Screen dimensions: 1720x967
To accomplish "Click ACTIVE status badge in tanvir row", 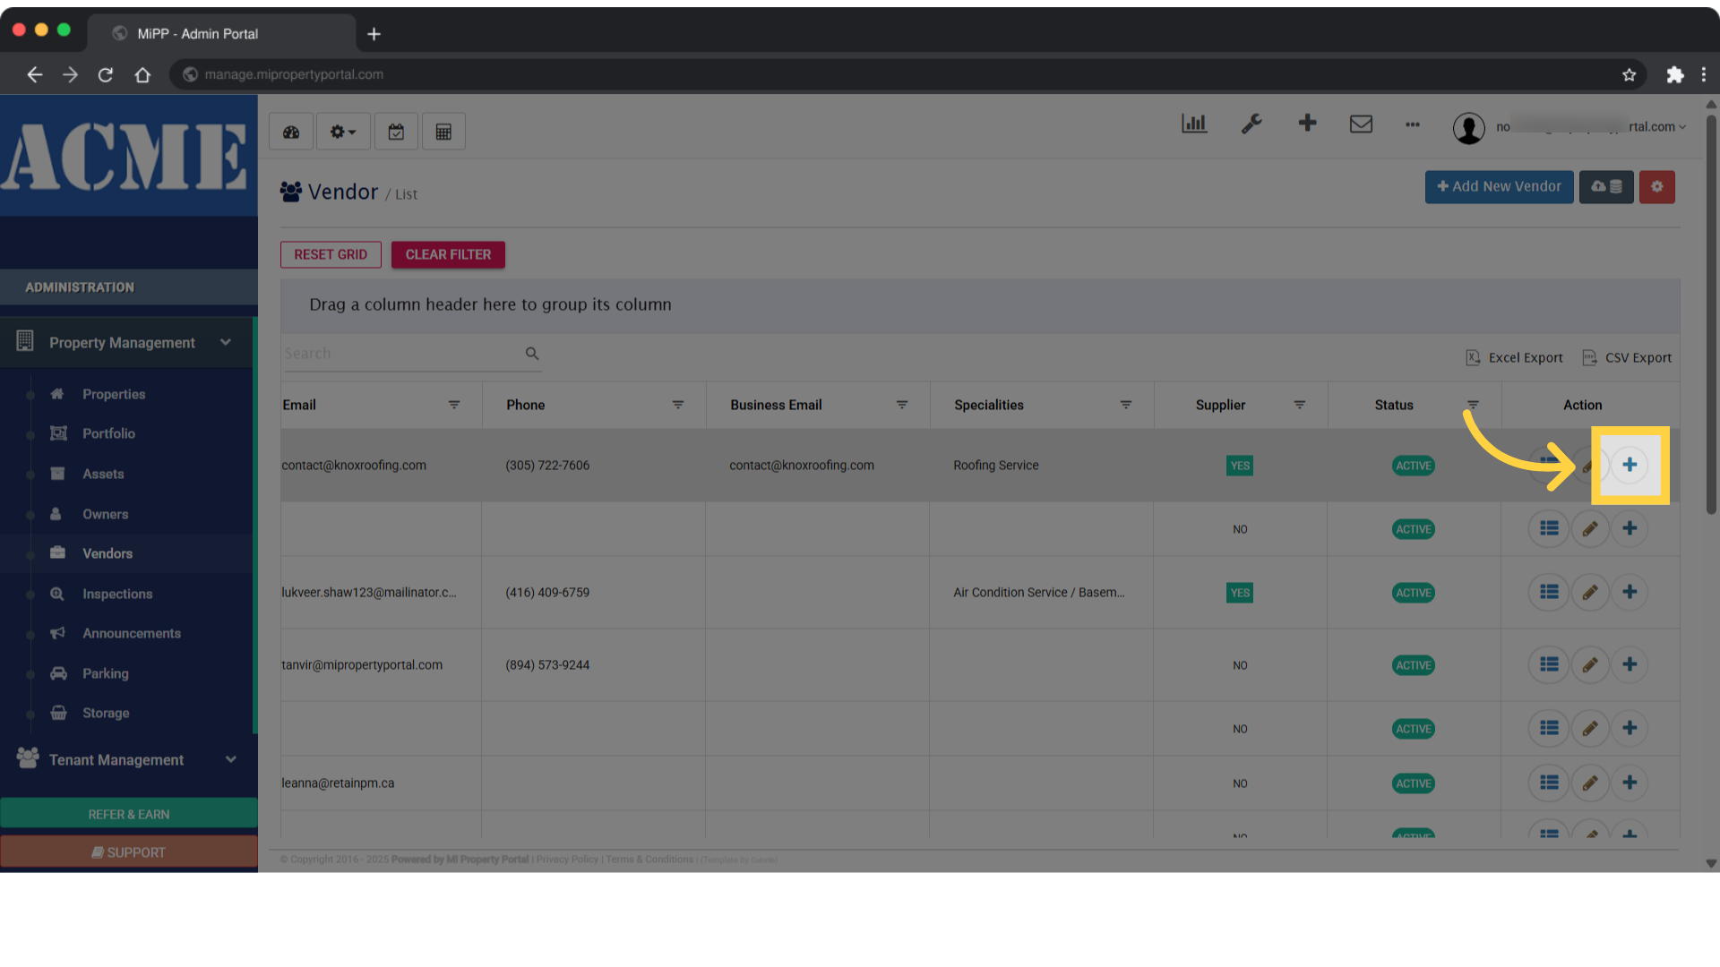I will (1414, 665).
